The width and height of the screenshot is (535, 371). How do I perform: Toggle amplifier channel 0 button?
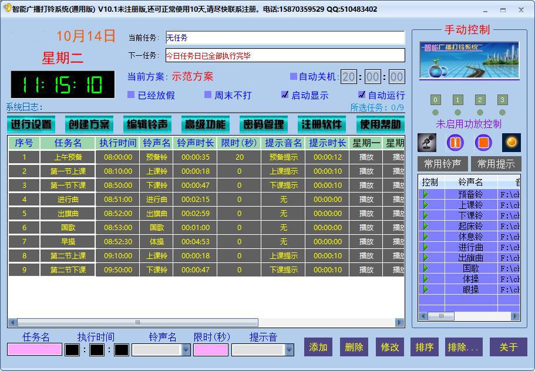pyautogui.click(x=435, y=100)
